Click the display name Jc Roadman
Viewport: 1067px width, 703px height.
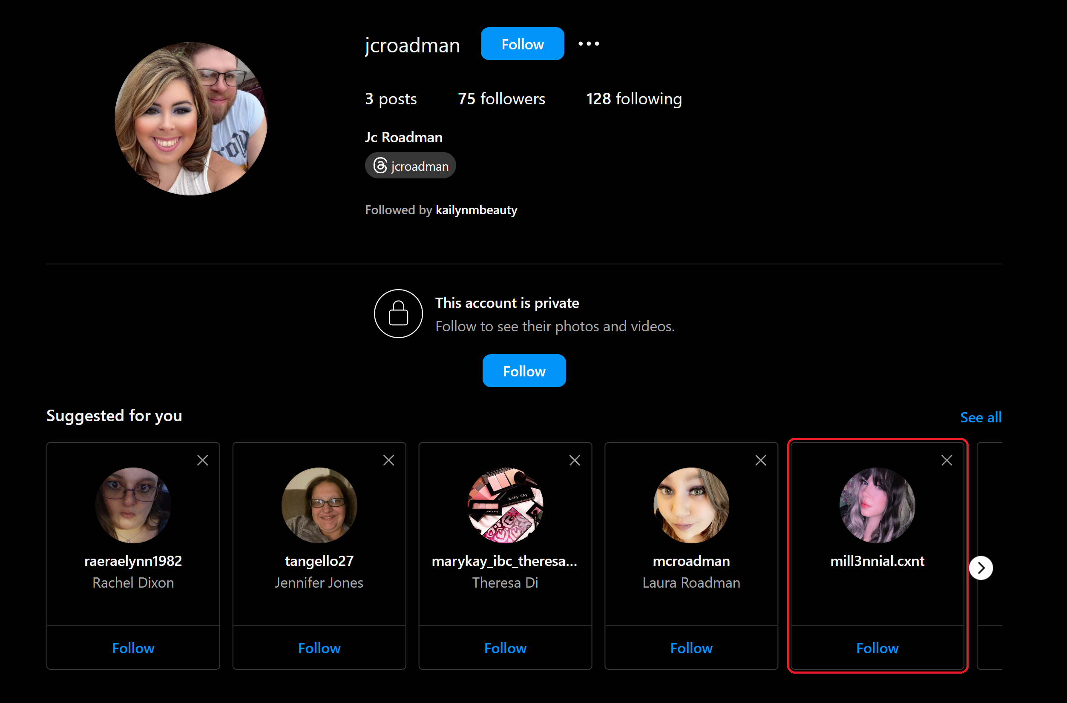[404, 137]
